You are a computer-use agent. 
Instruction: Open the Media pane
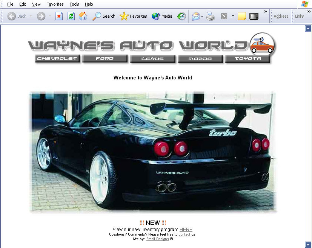162,16
